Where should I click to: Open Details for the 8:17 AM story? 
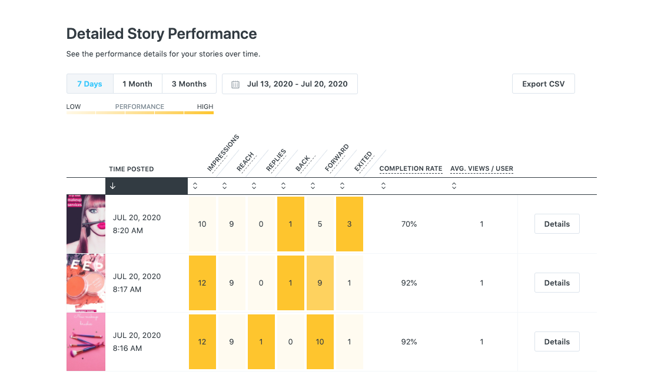(x=557, y=283)
